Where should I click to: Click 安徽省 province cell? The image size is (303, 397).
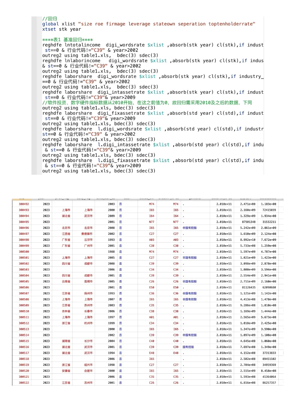click(66, 371)
